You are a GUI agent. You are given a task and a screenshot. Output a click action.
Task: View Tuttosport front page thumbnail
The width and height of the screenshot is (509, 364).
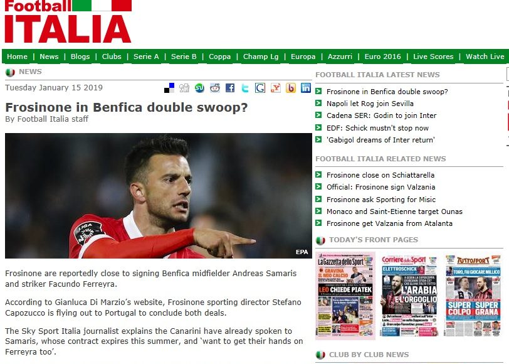tap(473, 296)
